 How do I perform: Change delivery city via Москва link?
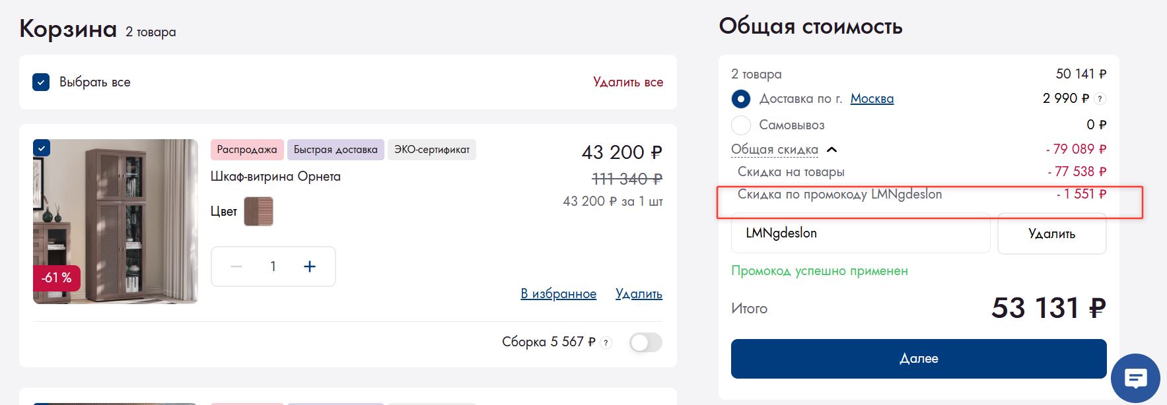(x=872, y=99)
